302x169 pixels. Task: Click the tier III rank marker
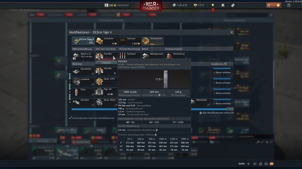[70, 92]
